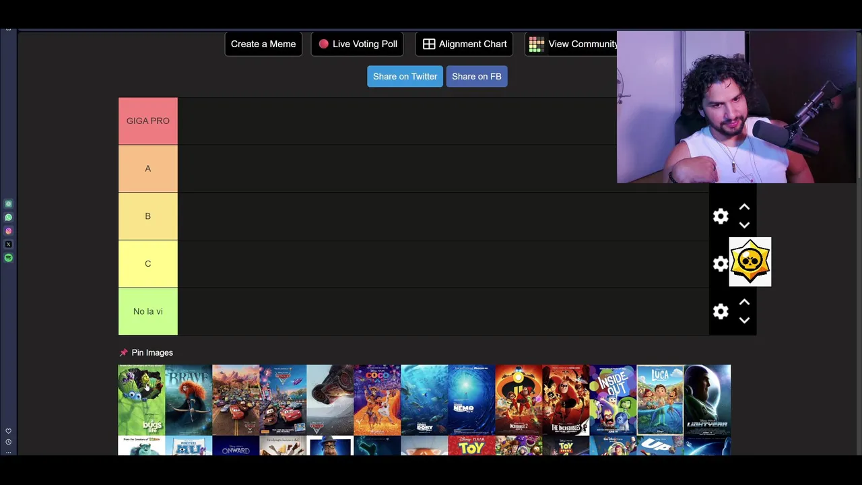Image resolution: width=862 pixels, height=485 pixels.
Task: Pick the gray Cars 3 poster
Action: 330,400
